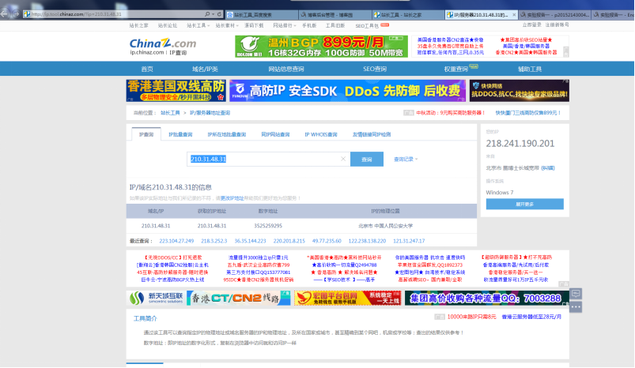Open 站长之家 link in top bar
Viewport: 635px width, 368px height.
[138, 25]
